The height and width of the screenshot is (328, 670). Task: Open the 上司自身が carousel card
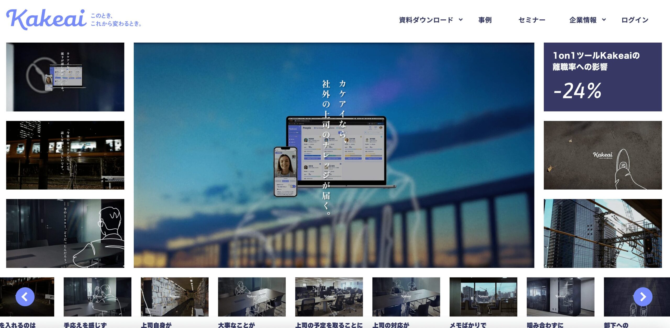[175, 297]
